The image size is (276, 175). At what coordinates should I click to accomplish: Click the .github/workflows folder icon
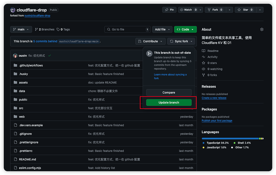pyautogui.click(x=15, y=65)
